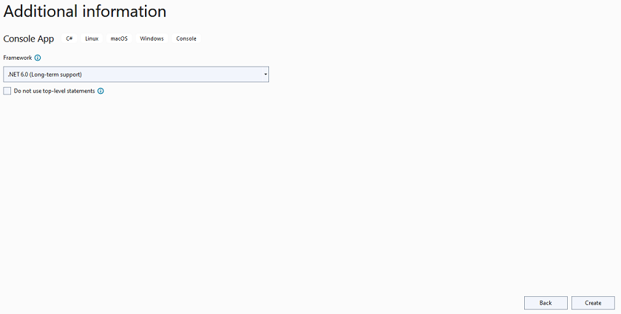This screenshot has height=314, width=621.
Task: Select the '.NET 6.0 (Long-term support)' text
Action: click(x=45, y=75)
